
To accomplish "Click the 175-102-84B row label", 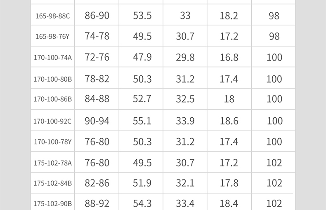I will point(52,183).
